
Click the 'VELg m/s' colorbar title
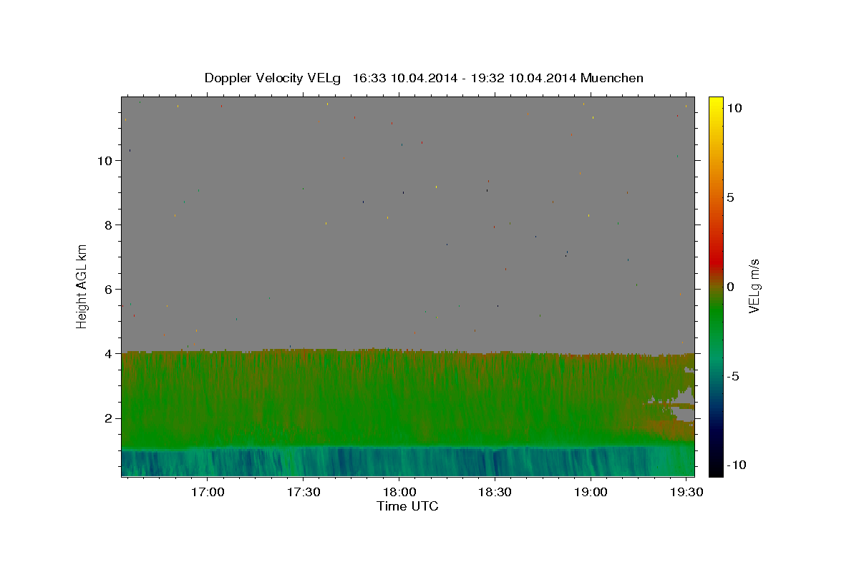(754, 286)
